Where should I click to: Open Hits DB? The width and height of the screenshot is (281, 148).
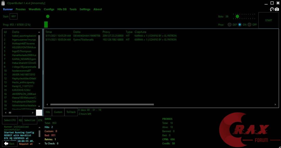62,9
